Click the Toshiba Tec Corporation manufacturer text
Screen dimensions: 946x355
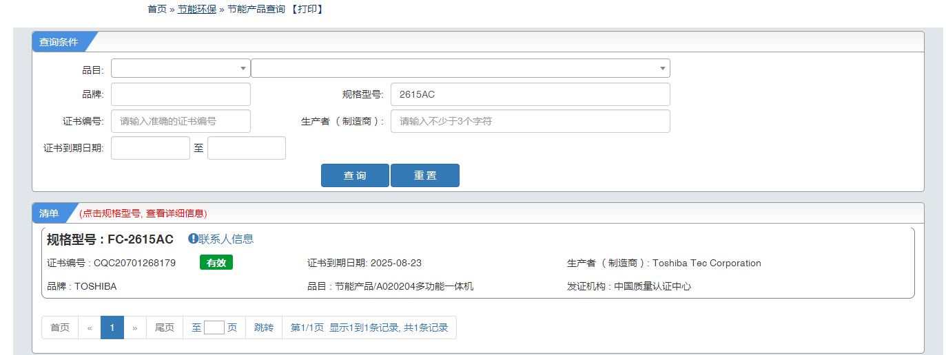[707, 263]
